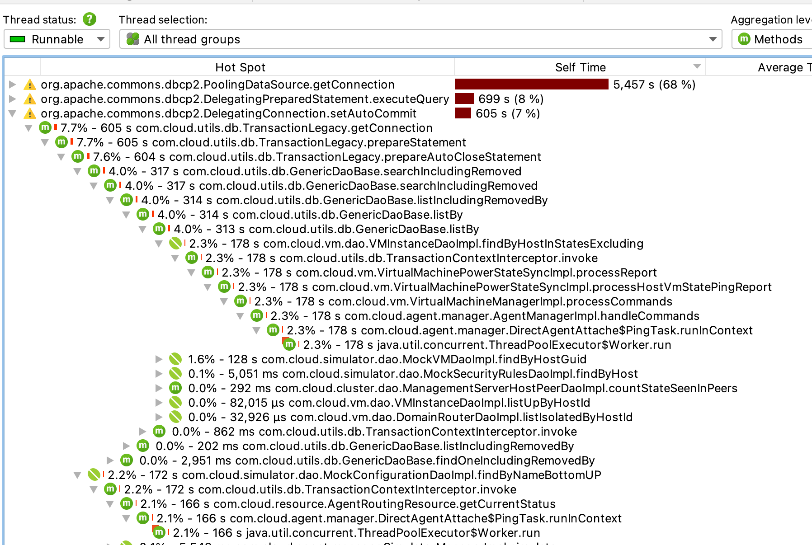Click method icon for TransactionLegacy.getConnection
Screen dimensions: 812x545
45,128
